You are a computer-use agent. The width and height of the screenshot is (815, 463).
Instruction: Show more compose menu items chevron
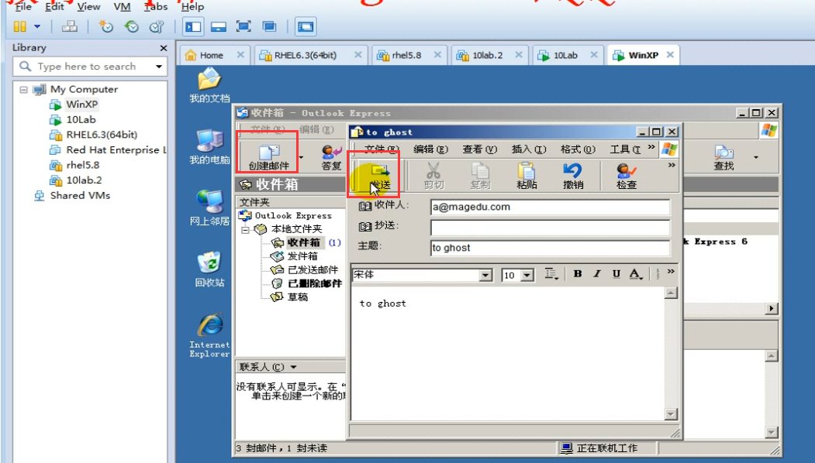[651, 147]
